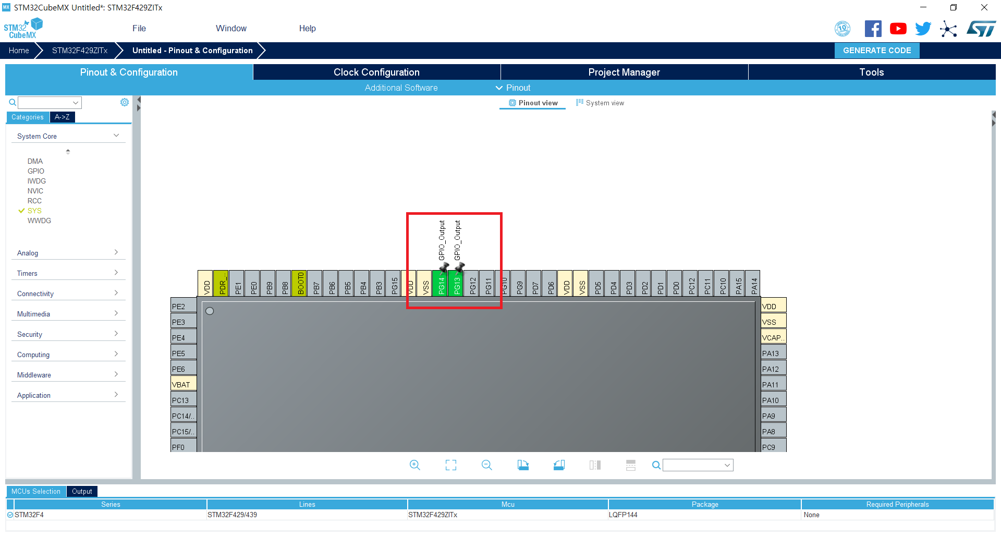Switch to Clock Configuration tab

(376, 72)
